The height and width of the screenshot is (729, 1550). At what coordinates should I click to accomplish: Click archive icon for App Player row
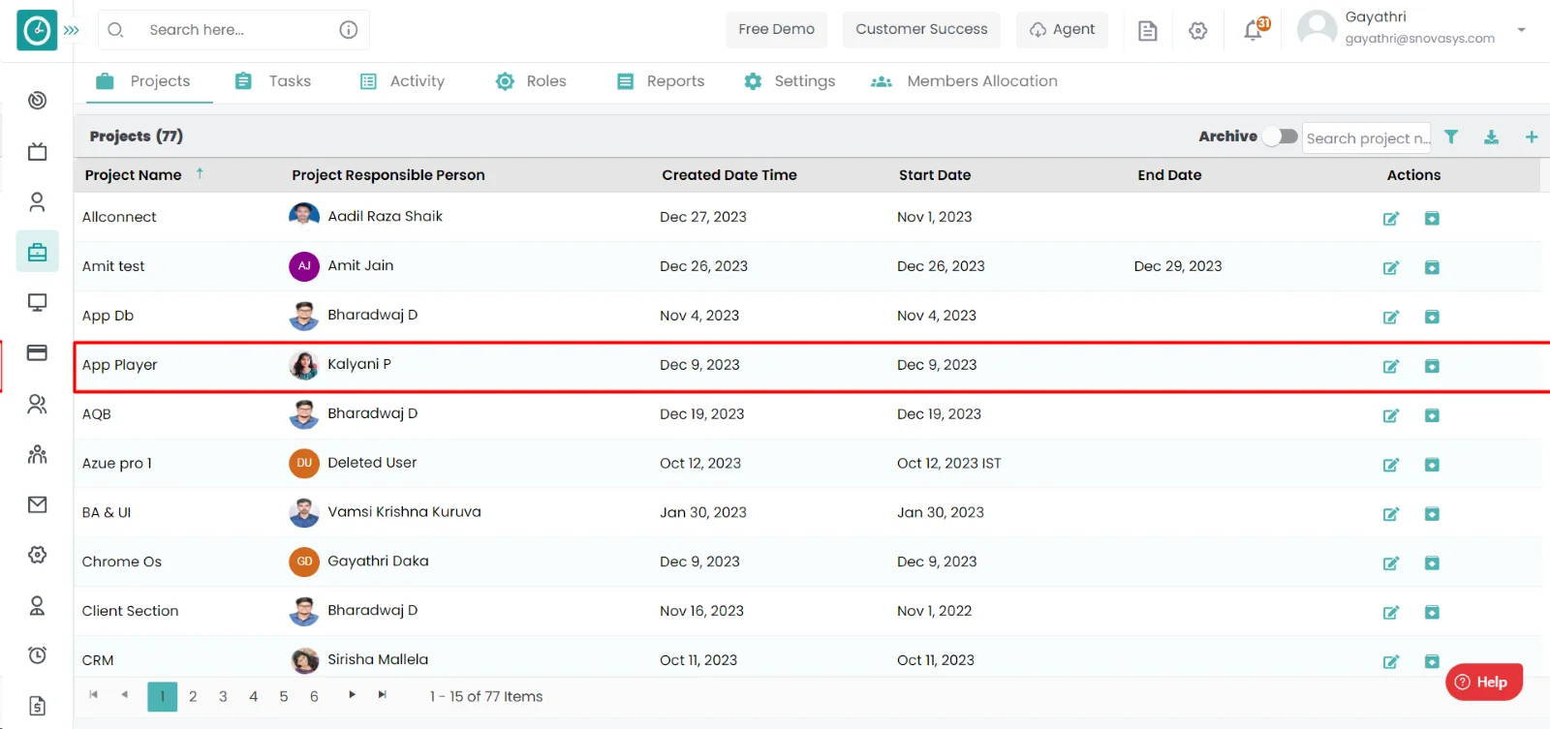click(1432, 367)
